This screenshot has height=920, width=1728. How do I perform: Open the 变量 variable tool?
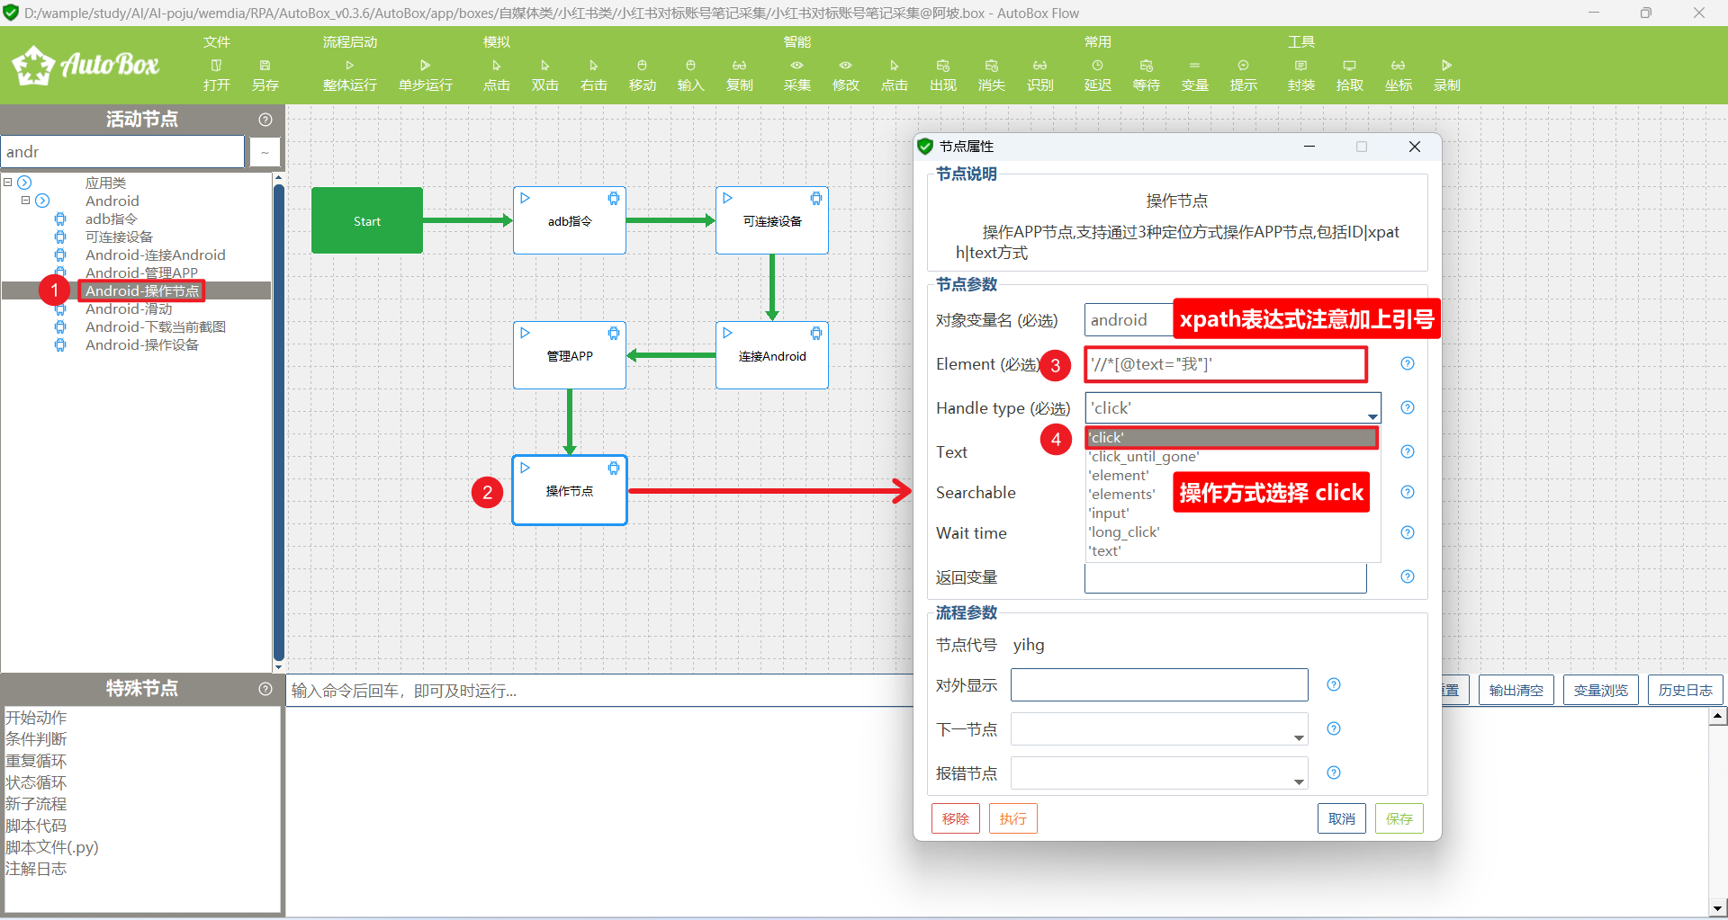(1194, 76)
